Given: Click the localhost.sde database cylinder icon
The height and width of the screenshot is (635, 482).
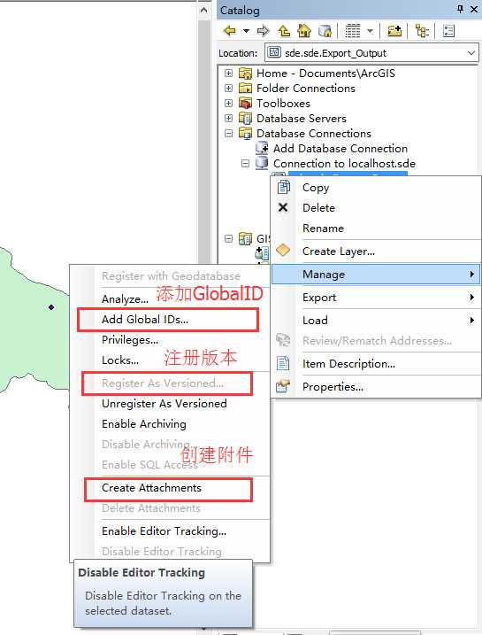Looking at the screenshot, I should tap(262, 163).
